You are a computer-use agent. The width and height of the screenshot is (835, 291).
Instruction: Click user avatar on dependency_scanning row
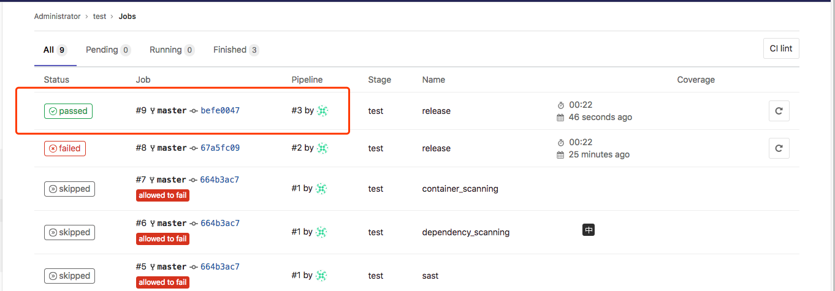321,232
